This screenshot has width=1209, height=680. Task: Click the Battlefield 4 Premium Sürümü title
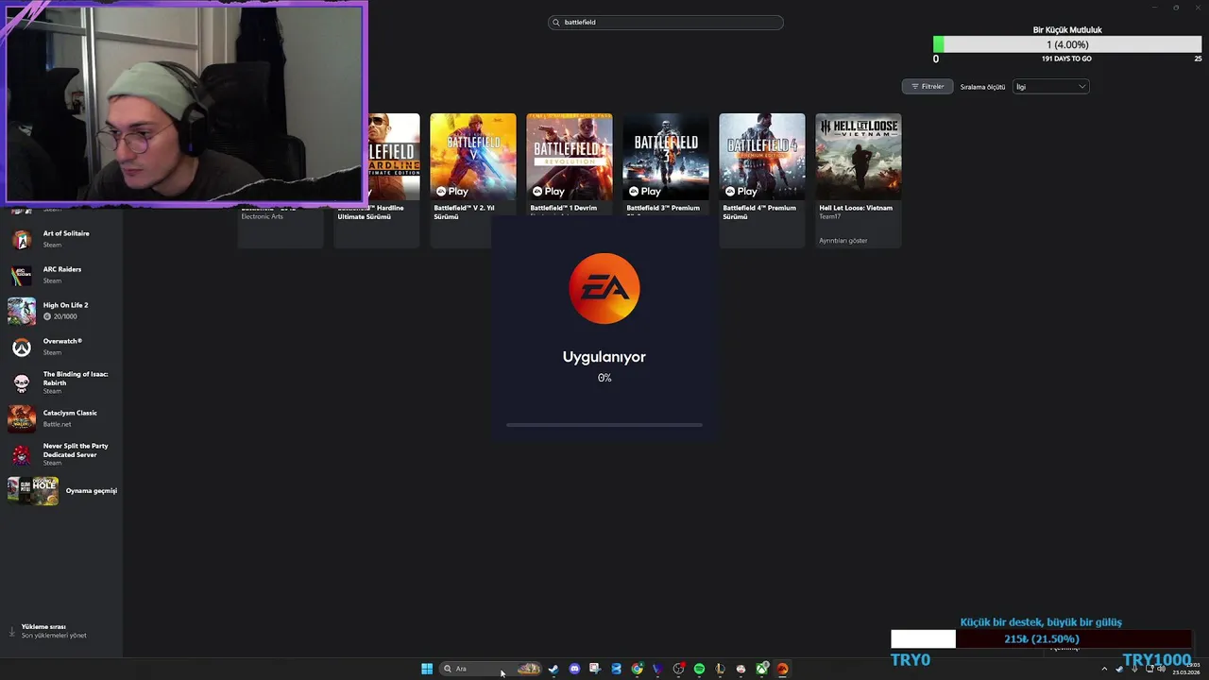[759, 212]
